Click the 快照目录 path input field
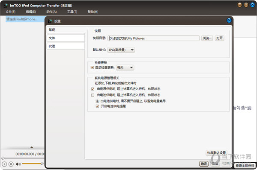The image size is (257, 170). (153, 38)
